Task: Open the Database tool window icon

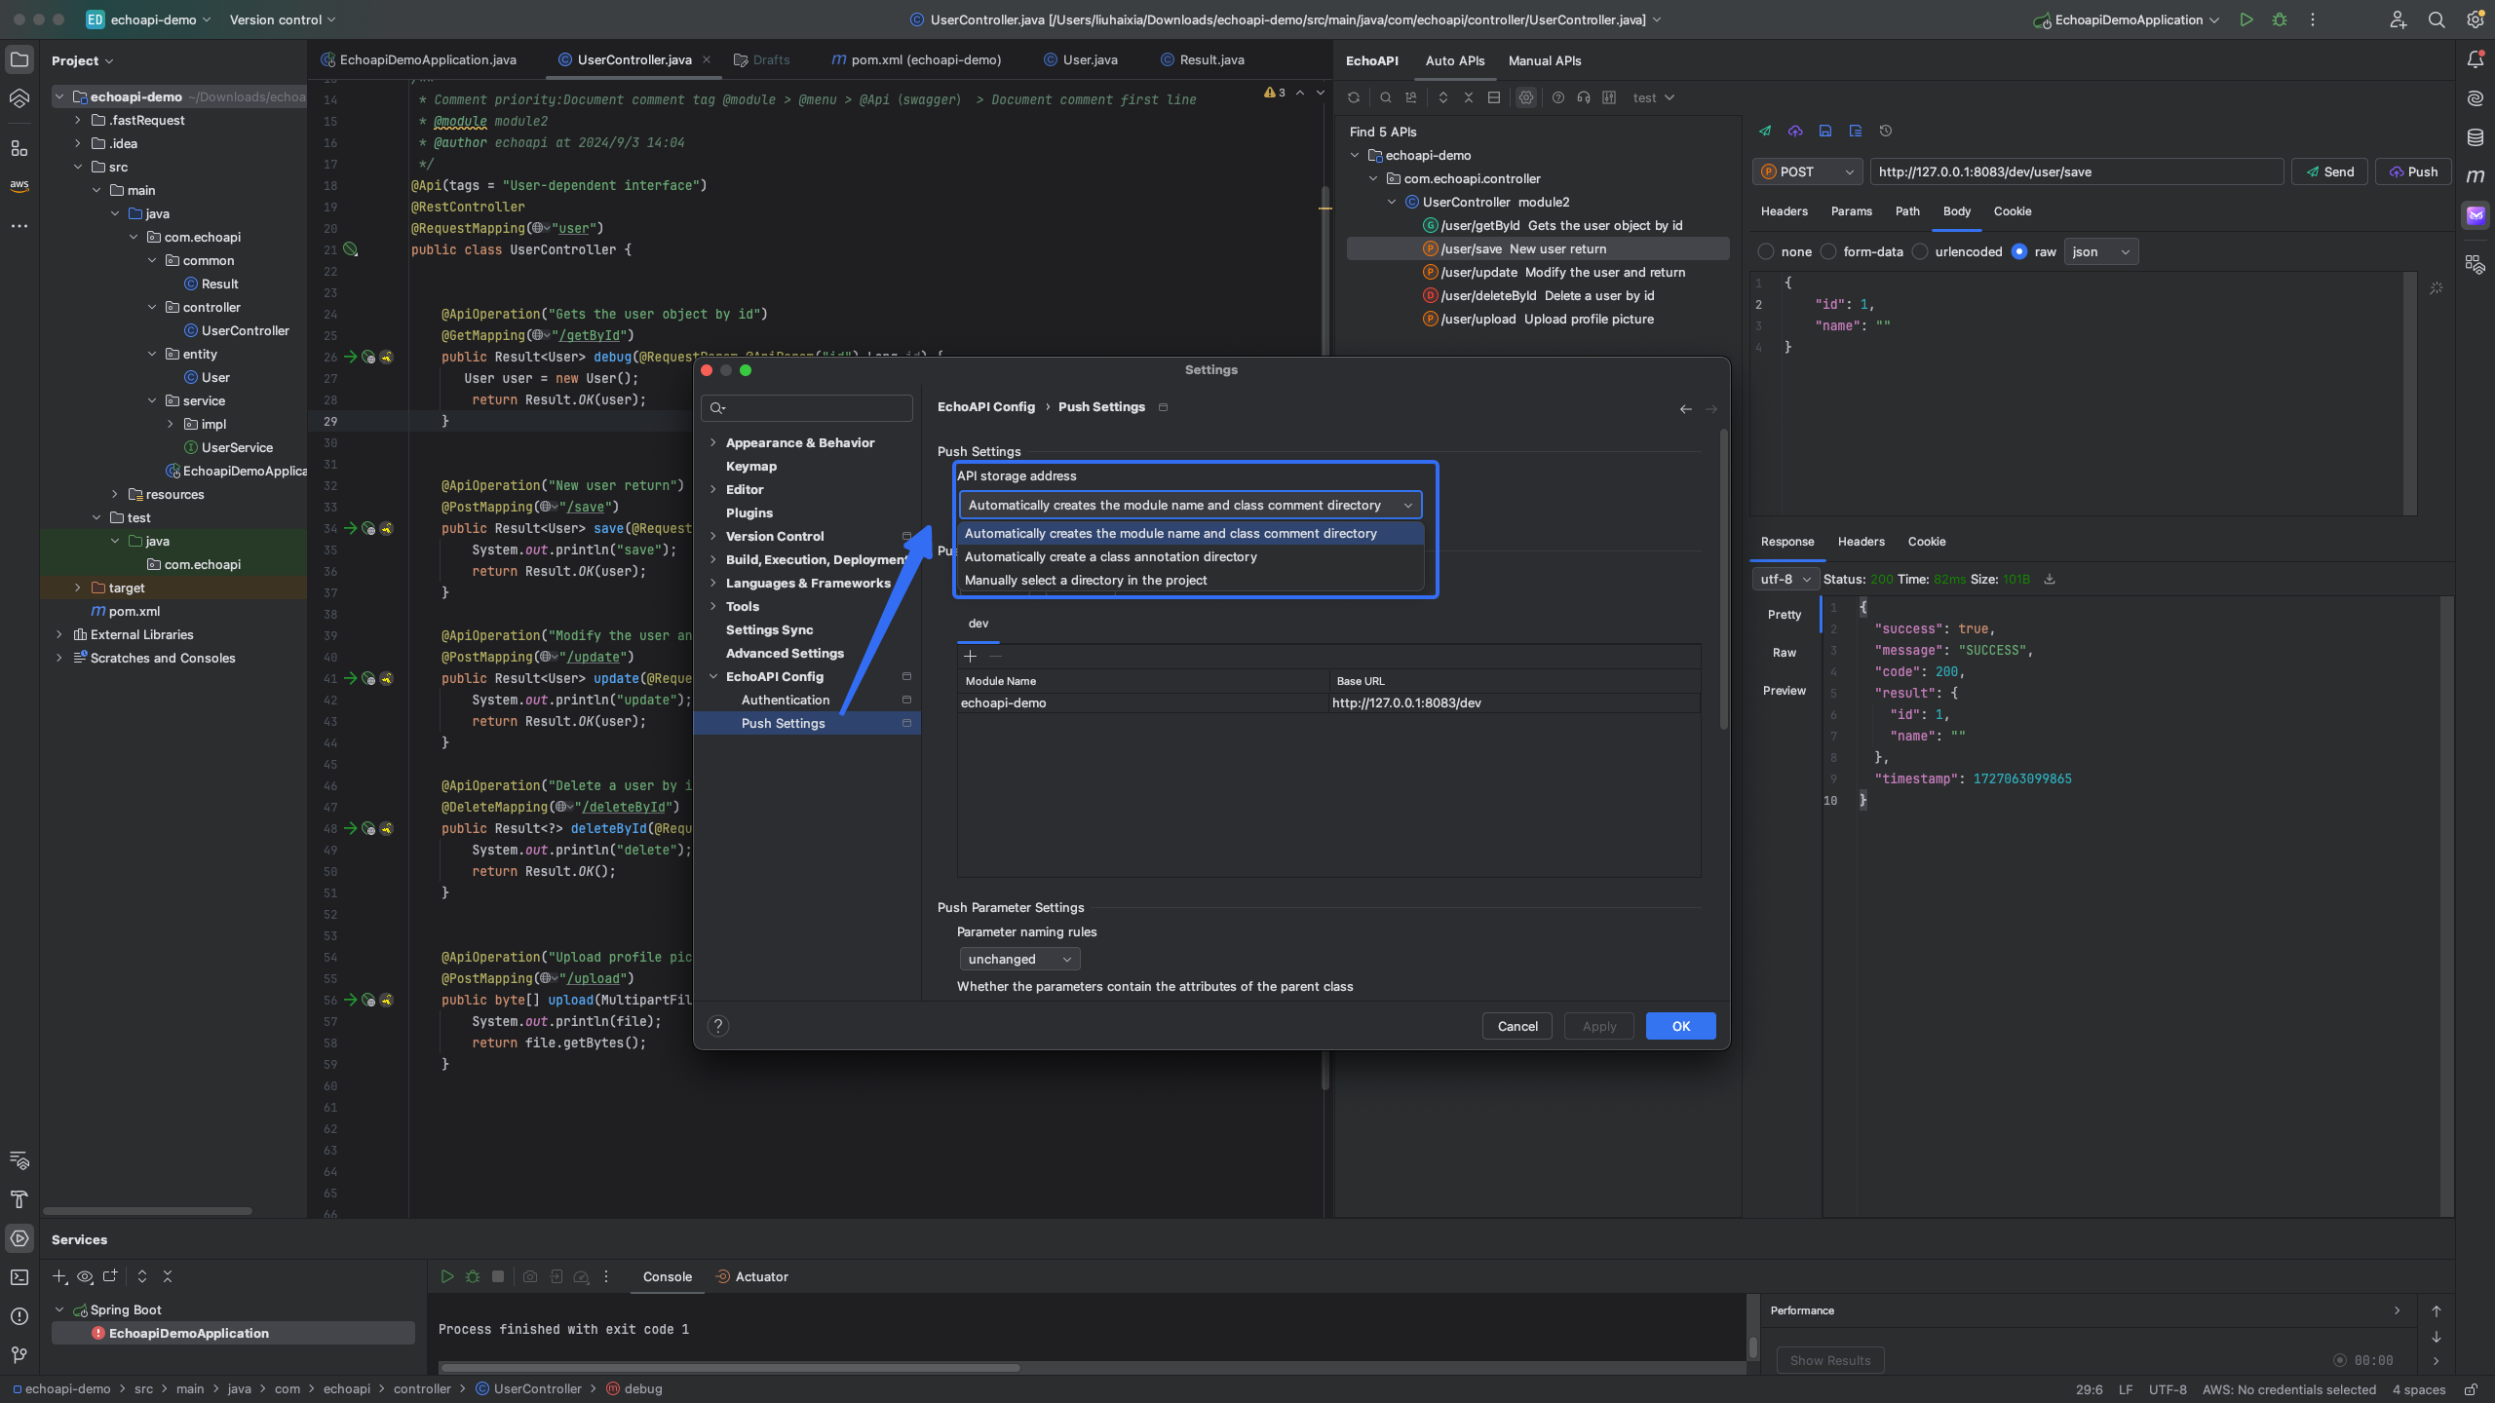Action: coord(2475,137)
